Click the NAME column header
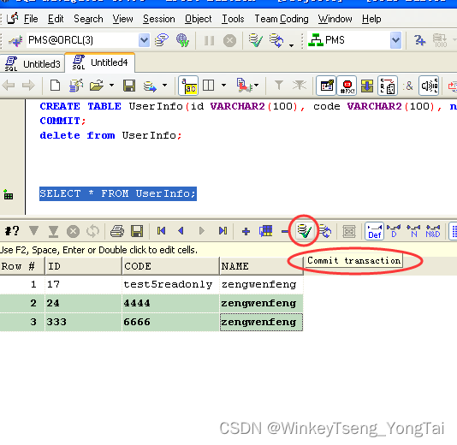The height and width of the screenshot is (445, 457). point(261,266)
